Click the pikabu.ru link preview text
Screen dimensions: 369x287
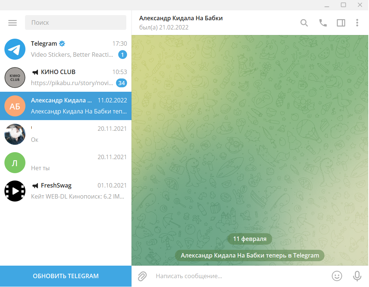72,83
